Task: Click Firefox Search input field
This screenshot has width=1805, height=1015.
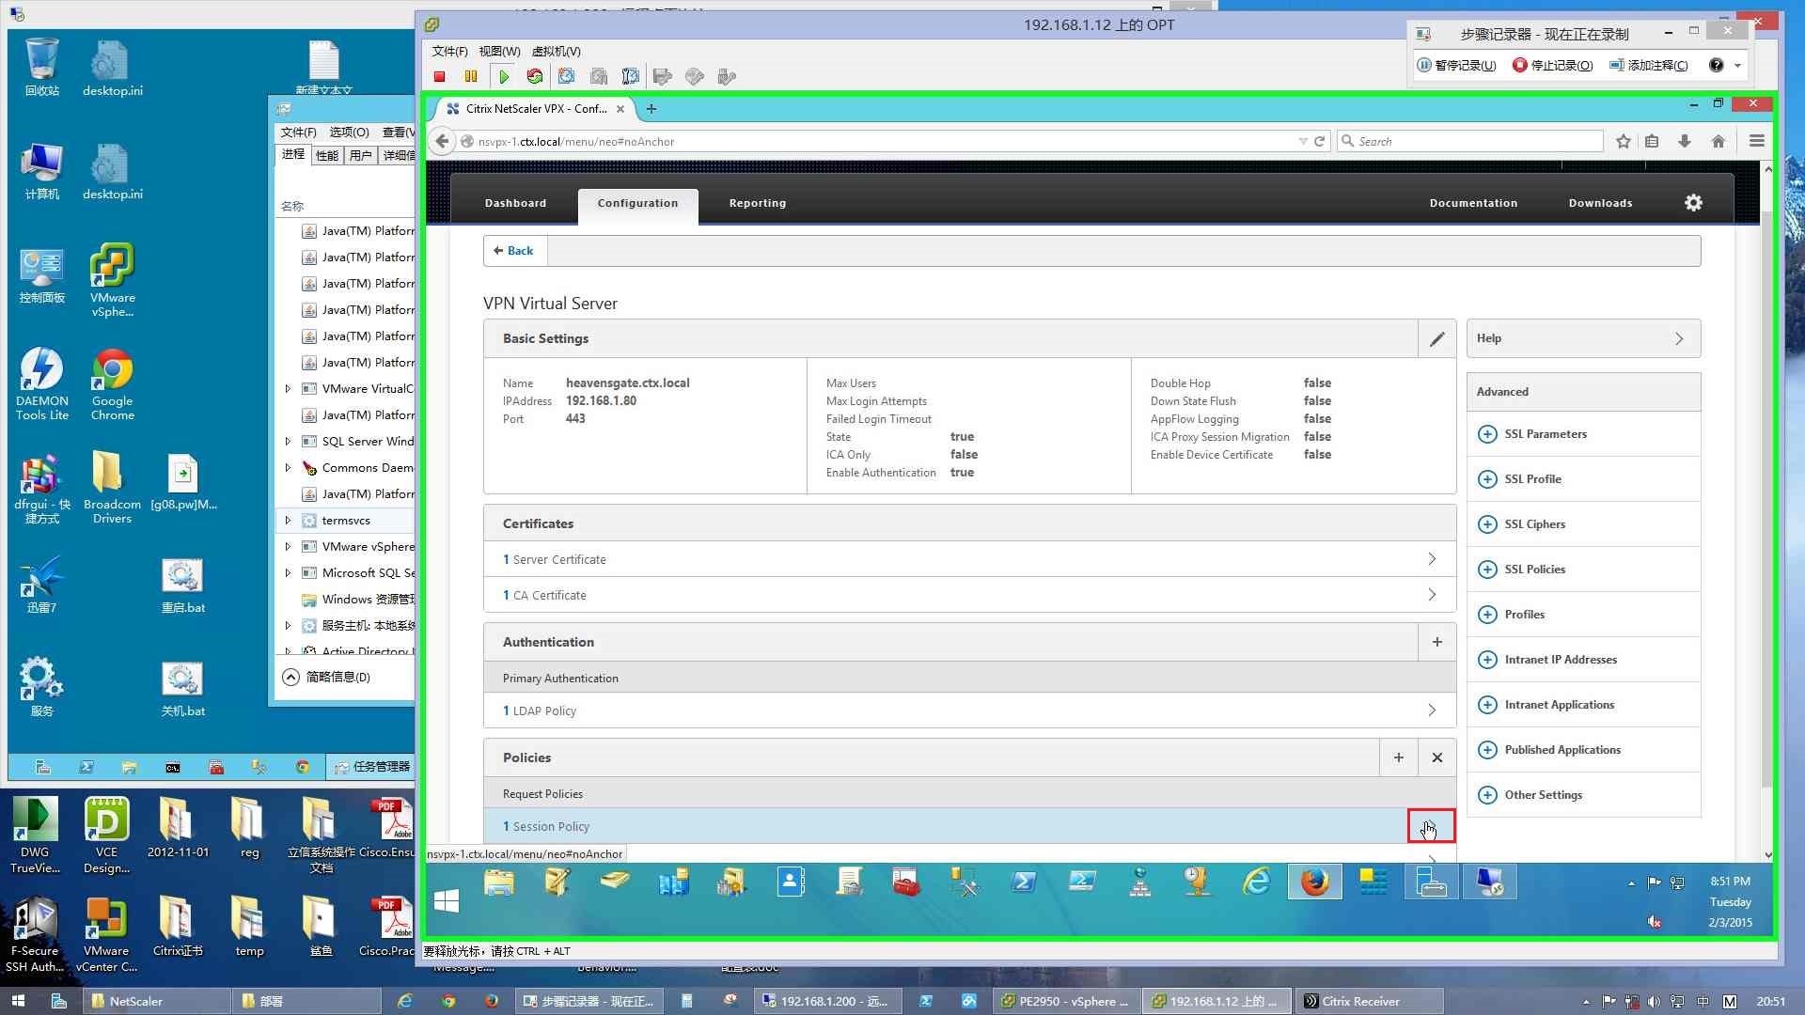Action: tap(1471, 142)
